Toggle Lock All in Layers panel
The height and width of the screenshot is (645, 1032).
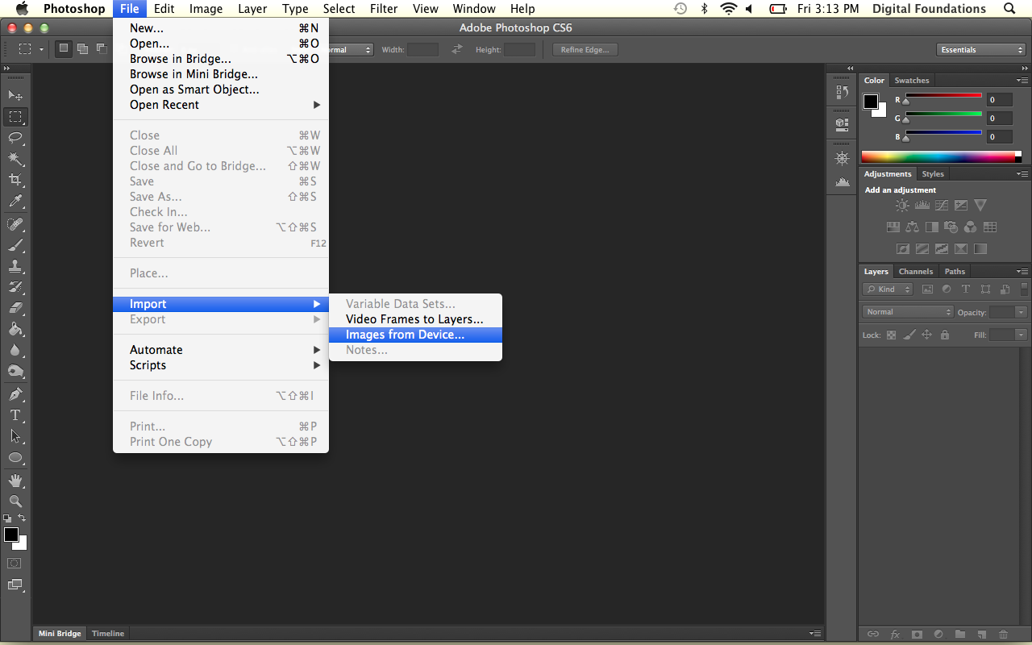(945, 335)
